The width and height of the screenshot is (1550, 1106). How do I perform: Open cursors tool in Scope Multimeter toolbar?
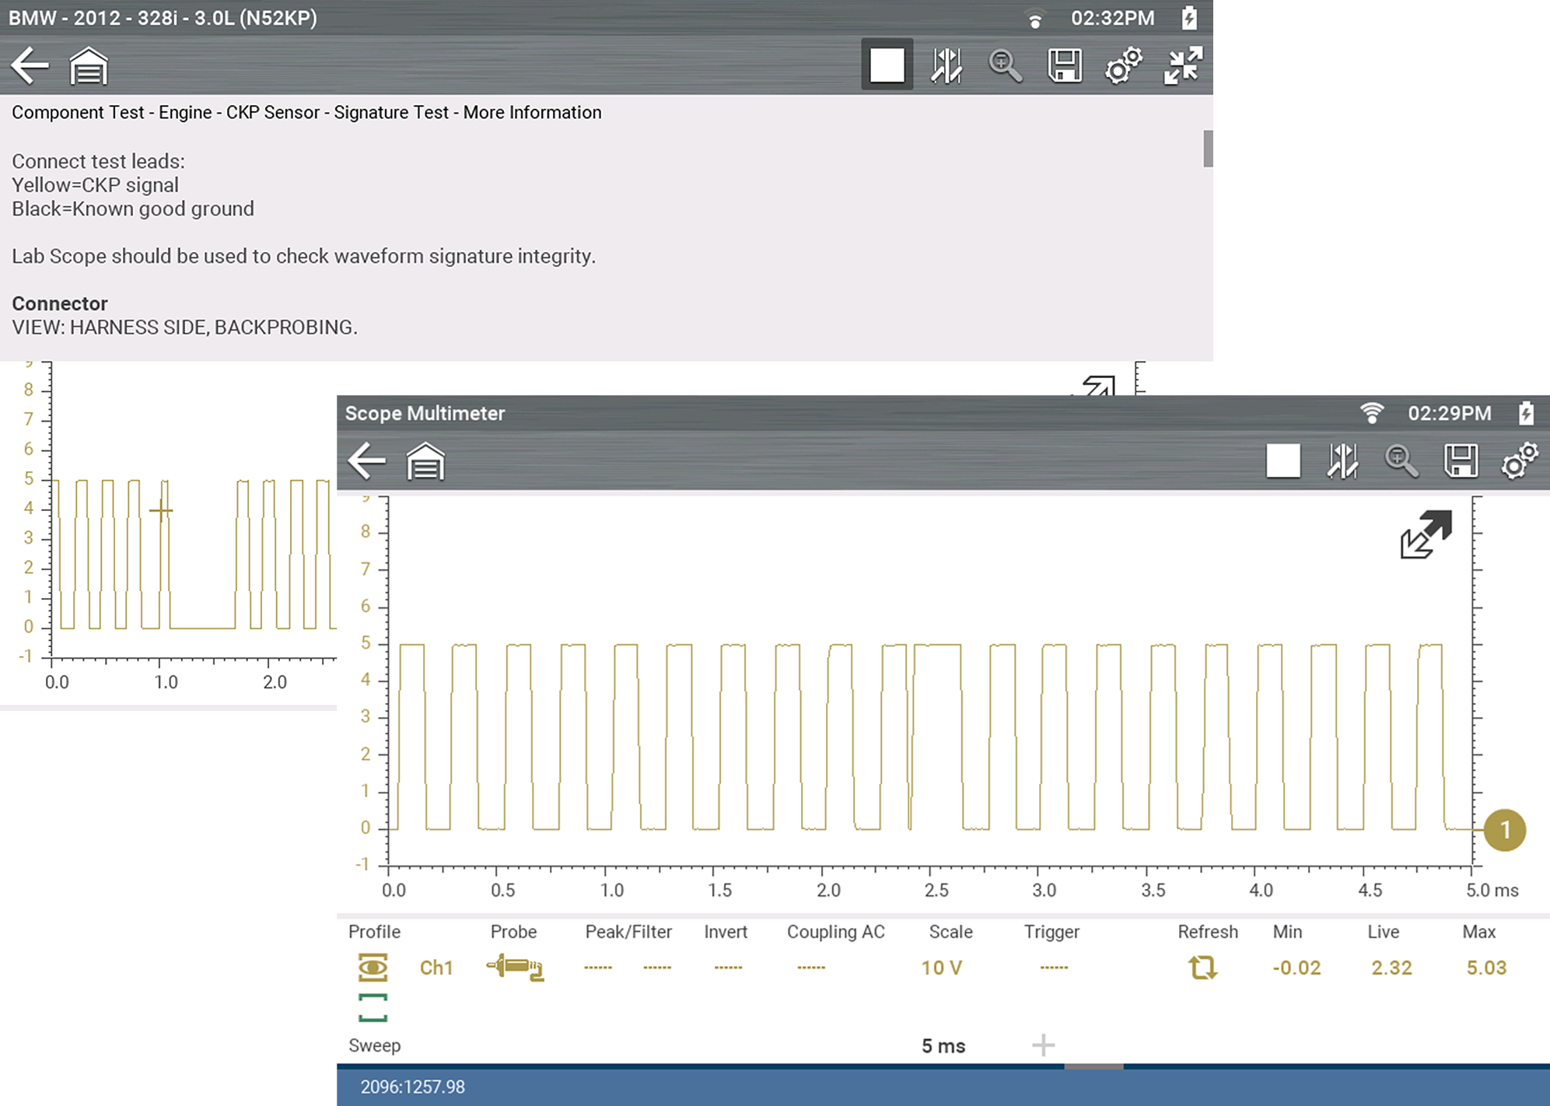coord(1342,460)
